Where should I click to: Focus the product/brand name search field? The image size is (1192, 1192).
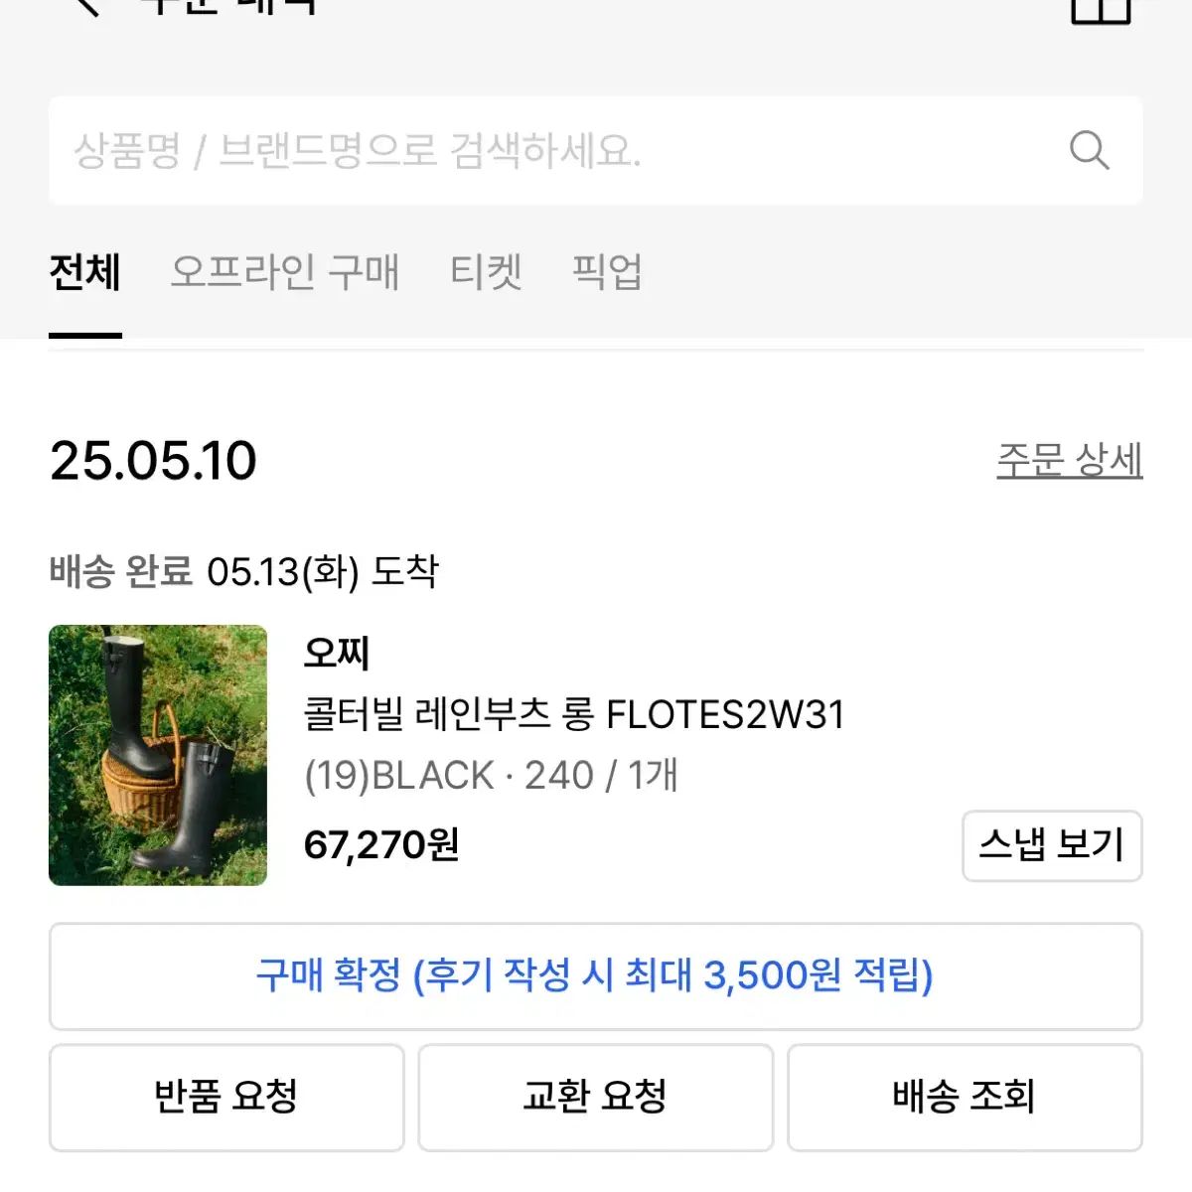(x=596, y=151)
